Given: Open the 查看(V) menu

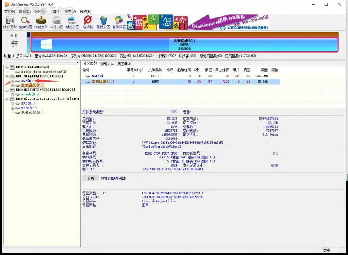Looking at the screenshot, I should (70, 12).
